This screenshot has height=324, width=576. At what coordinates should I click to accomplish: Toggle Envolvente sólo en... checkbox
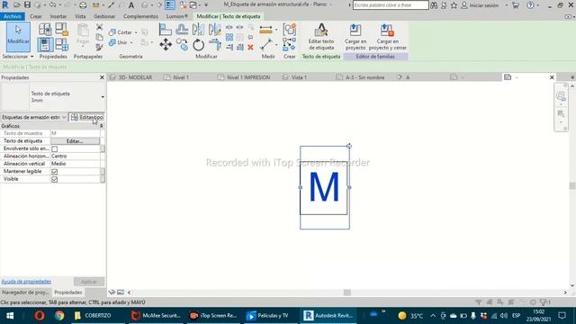pyautogui.click(x=54, y=148)
